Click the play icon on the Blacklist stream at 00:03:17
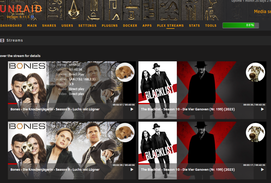271x183 pixels. tap(262, 169)
